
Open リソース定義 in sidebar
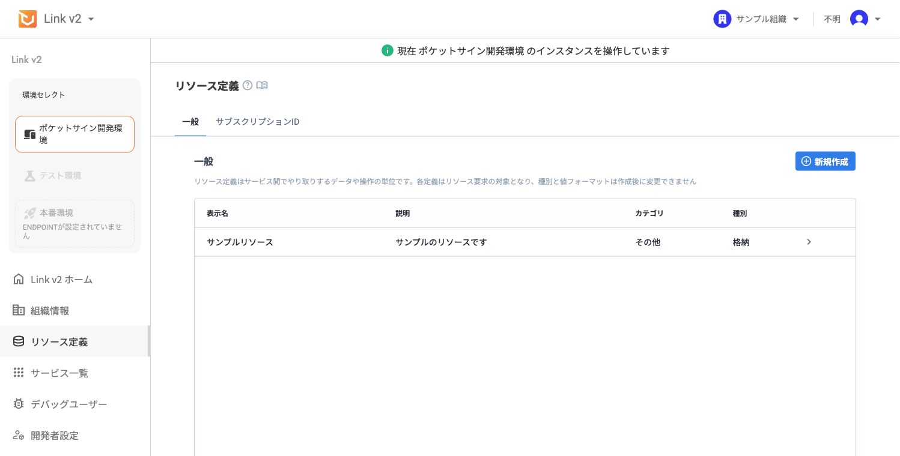pyautogui.click(x=75, y=342)
